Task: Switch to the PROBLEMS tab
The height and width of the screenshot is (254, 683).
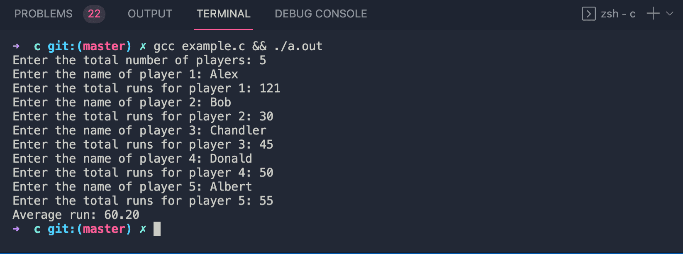Action: 44,14
